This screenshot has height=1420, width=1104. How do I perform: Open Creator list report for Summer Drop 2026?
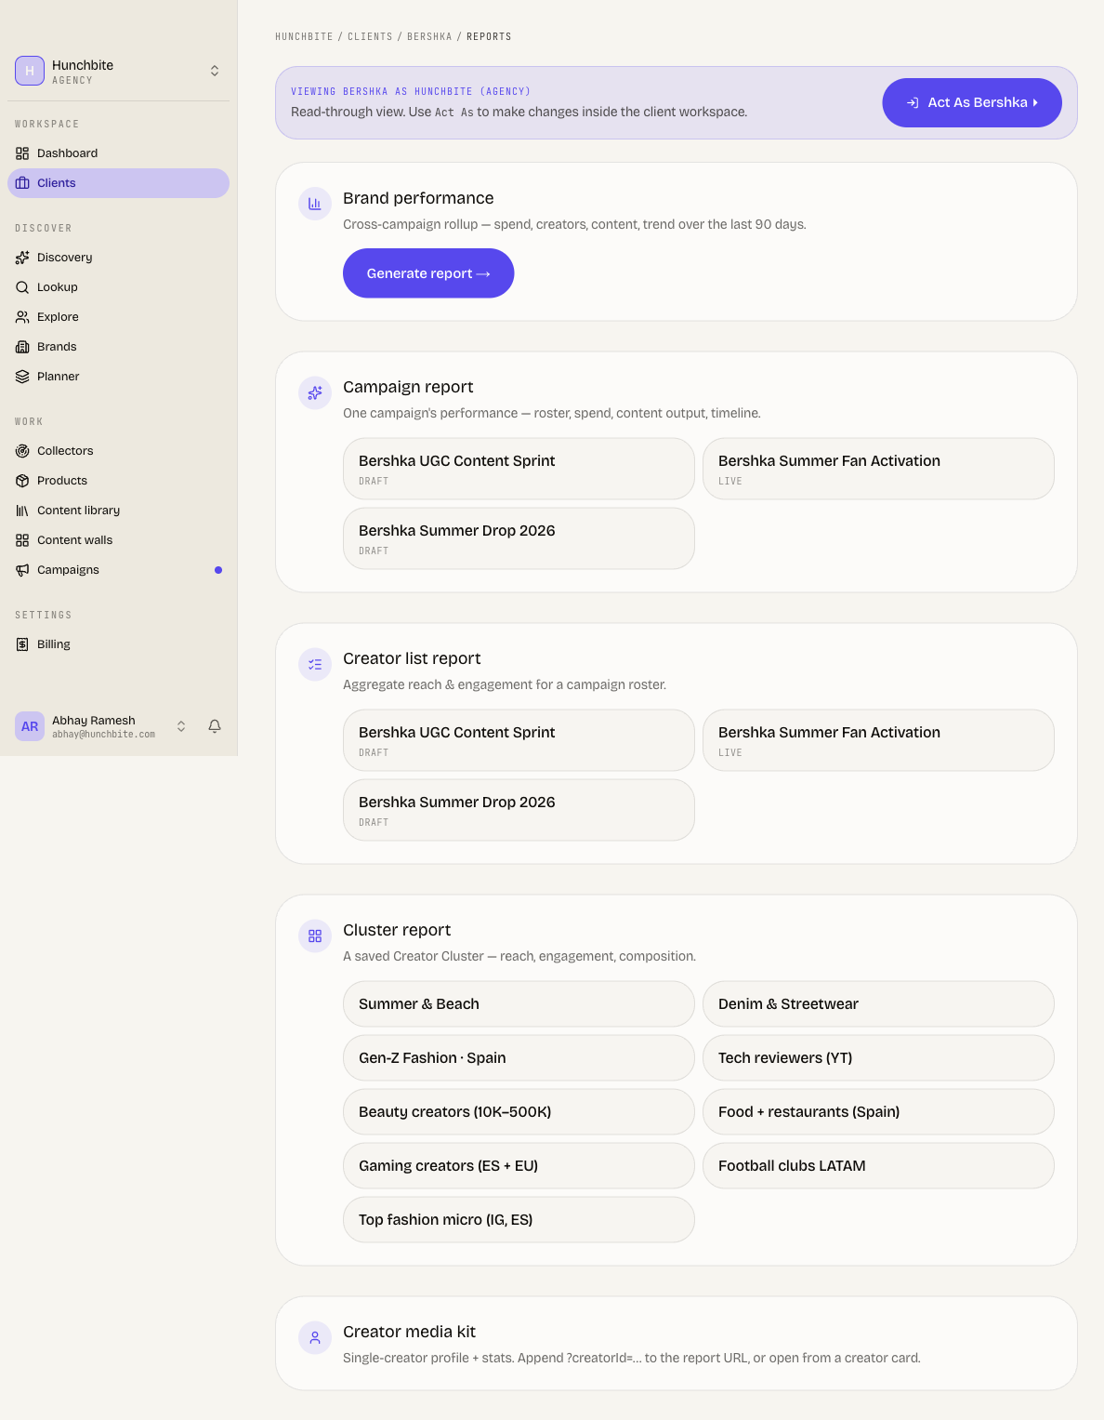519,810
